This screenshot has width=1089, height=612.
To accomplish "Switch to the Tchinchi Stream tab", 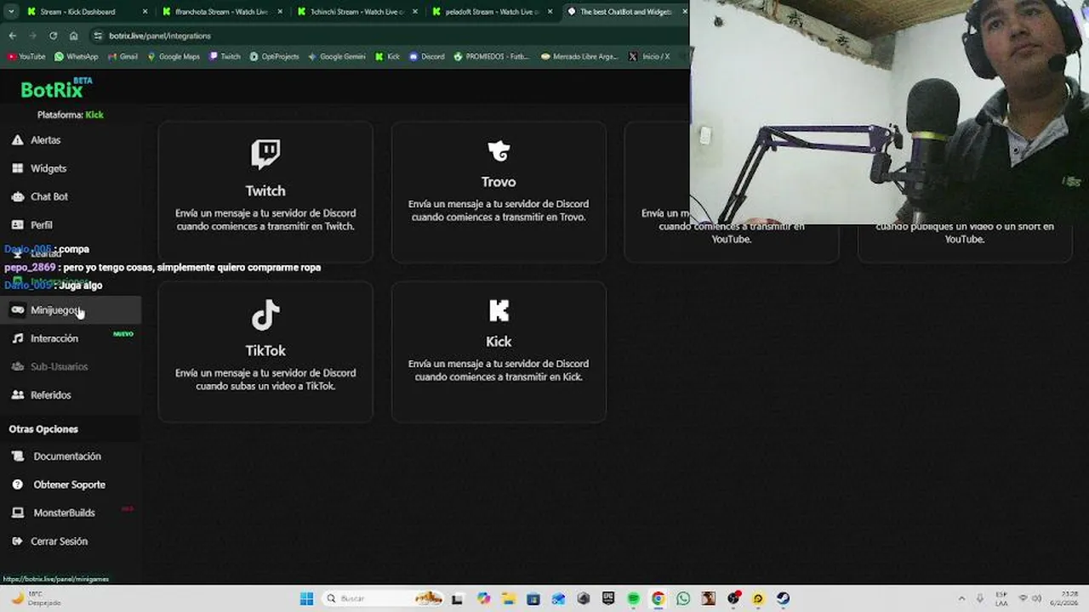I will (356, 12).
